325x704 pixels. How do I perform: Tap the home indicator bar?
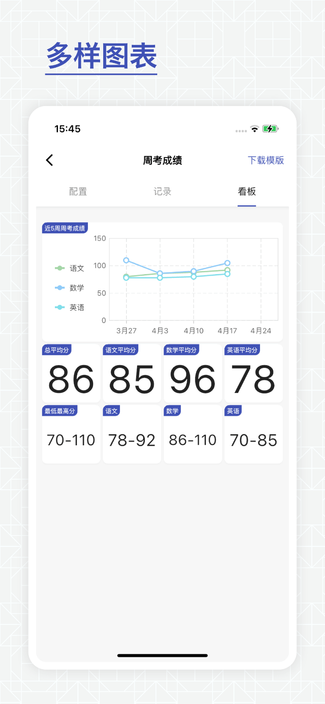point(162,656)
